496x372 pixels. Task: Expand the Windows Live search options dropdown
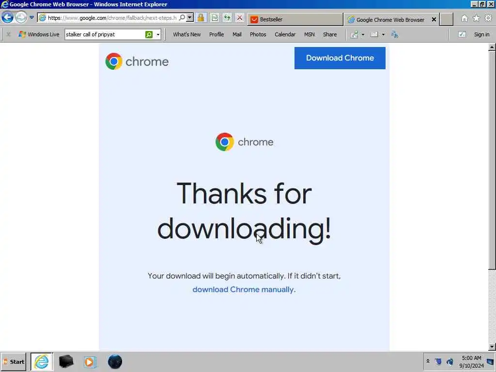tap(158, 34)
